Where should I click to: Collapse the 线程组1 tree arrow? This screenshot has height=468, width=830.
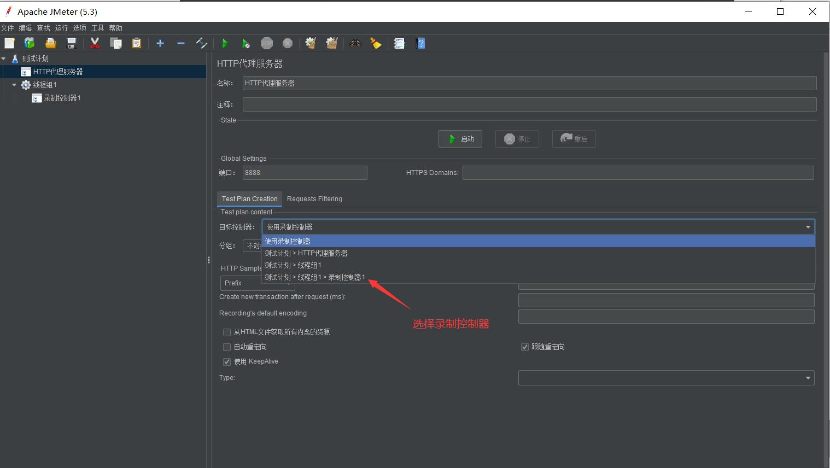coord(15,85)
